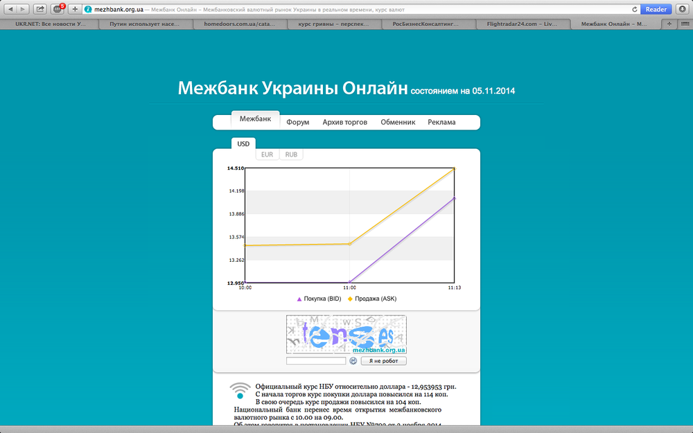693x433 pixels.
Task: Open the icon showing 5 notifications badge
Action: (58, 9)
